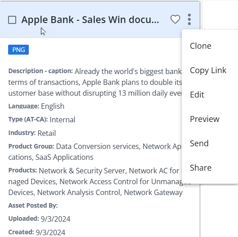Tick the Apple Bank asset checkbox
238x237 pixels.
(x=12, y=20)
